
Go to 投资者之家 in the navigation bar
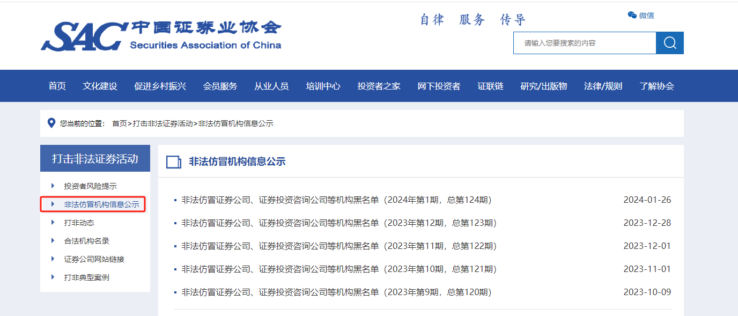[379, 86]
